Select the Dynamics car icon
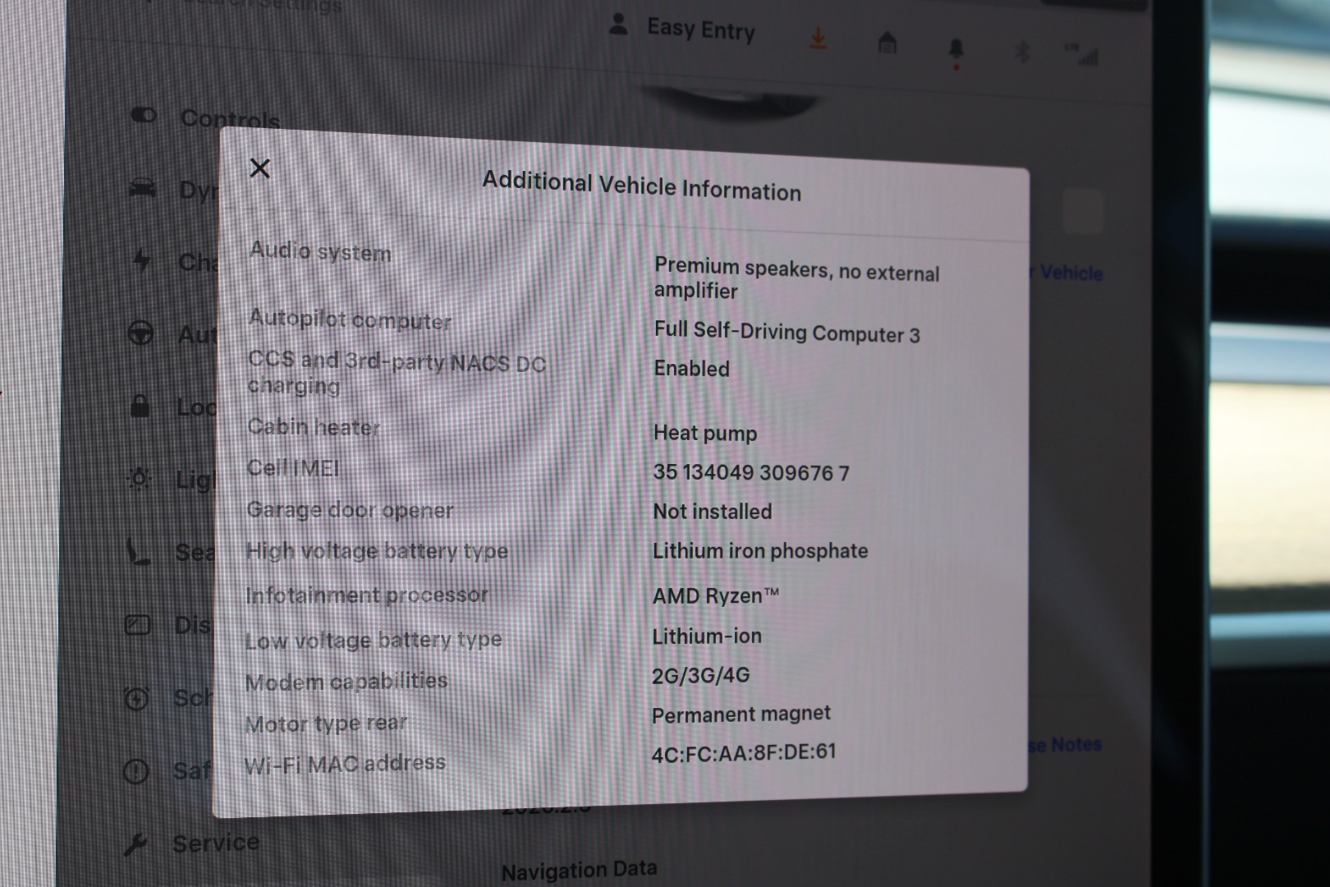 [143, 188]
